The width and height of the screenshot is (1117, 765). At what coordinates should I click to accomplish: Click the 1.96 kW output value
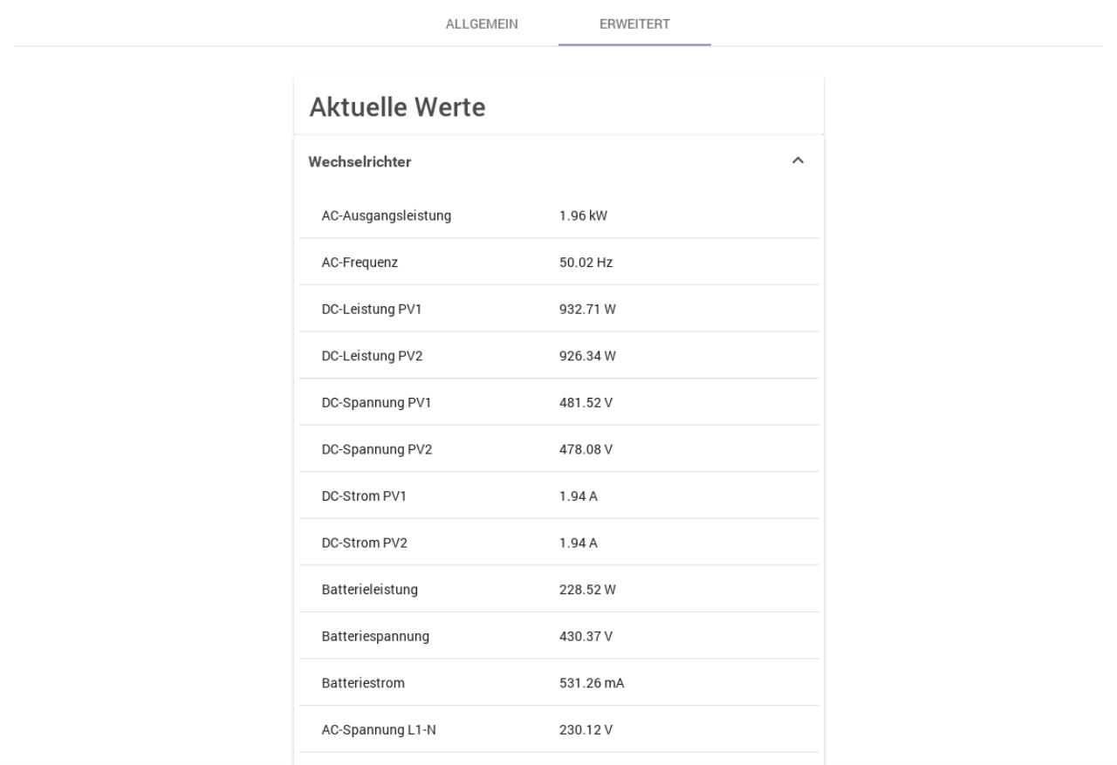click(x=583, y=215)
